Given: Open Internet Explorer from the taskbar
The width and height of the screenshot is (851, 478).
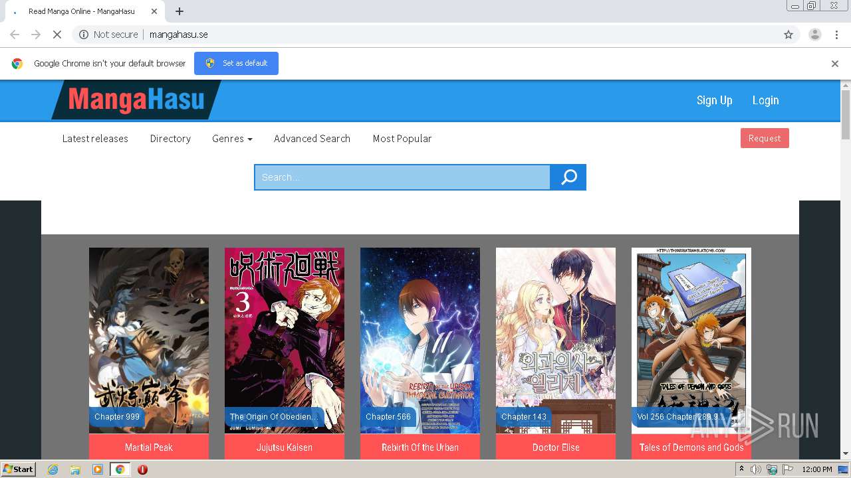Looking at the screenshot, I should 53,469.
